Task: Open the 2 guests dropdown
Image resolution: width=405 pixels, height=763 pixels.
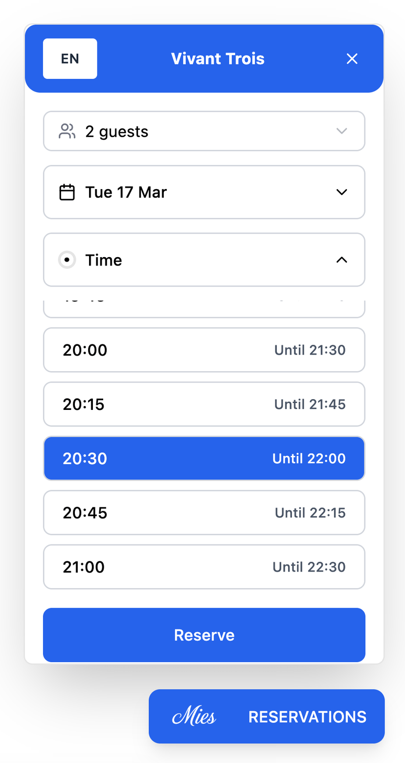Action: click(204, 131)
